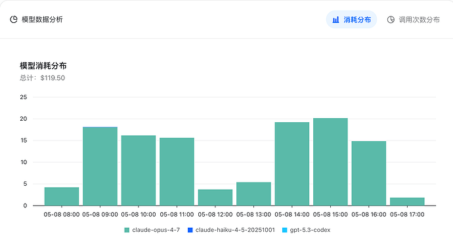Click the 模型数据分析 heading text
This screenshot has width=453, height=239.
[42, 19]
